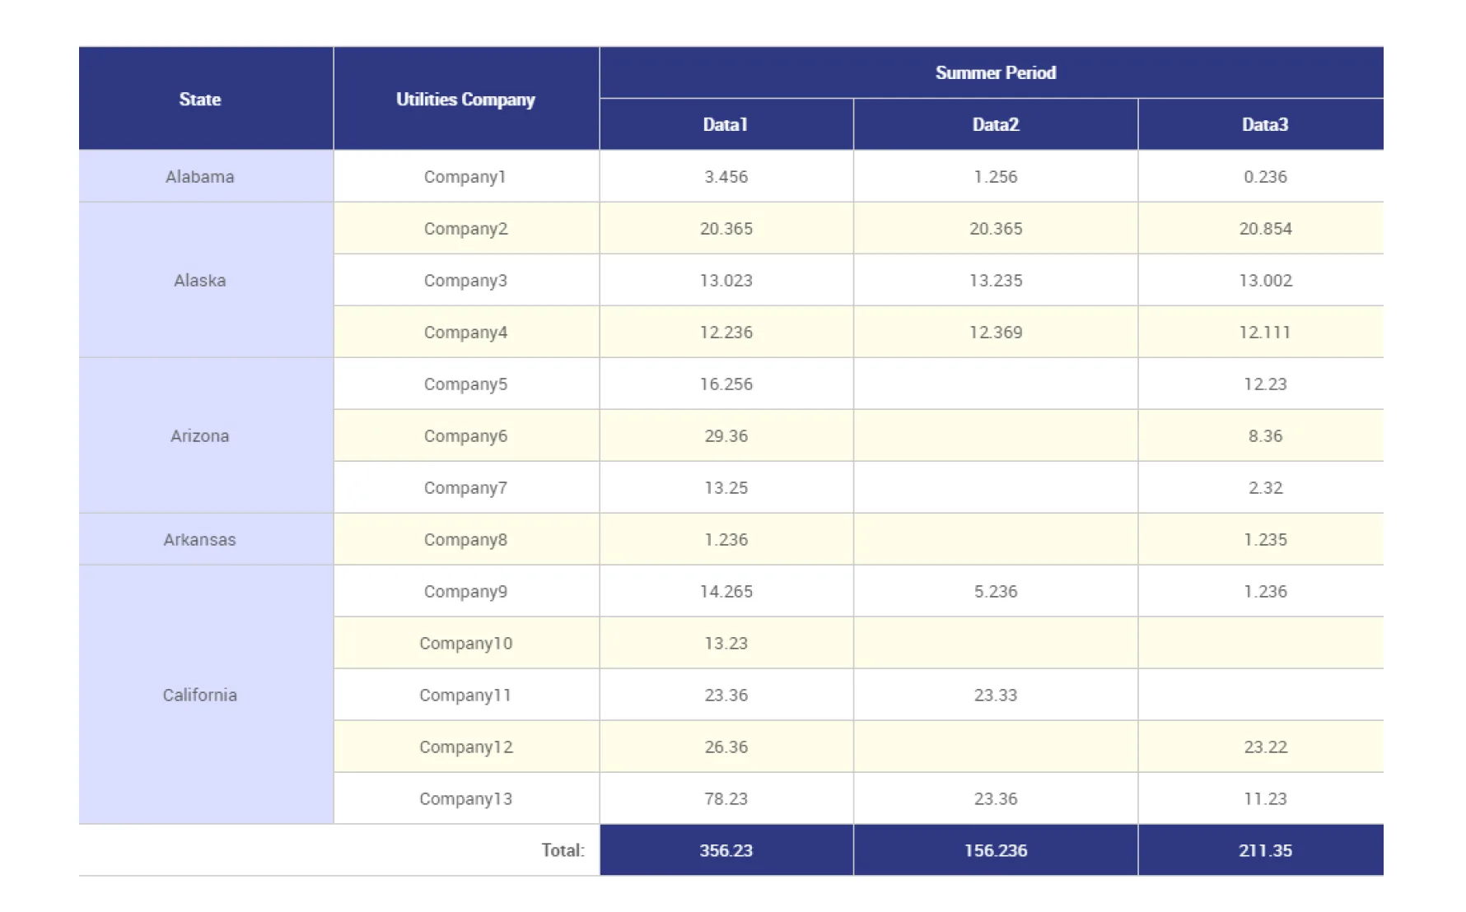The height and width of the screenshot is (912, 1466).
Task: Select the Data2 total 156.236
Action: coord(996,850)
